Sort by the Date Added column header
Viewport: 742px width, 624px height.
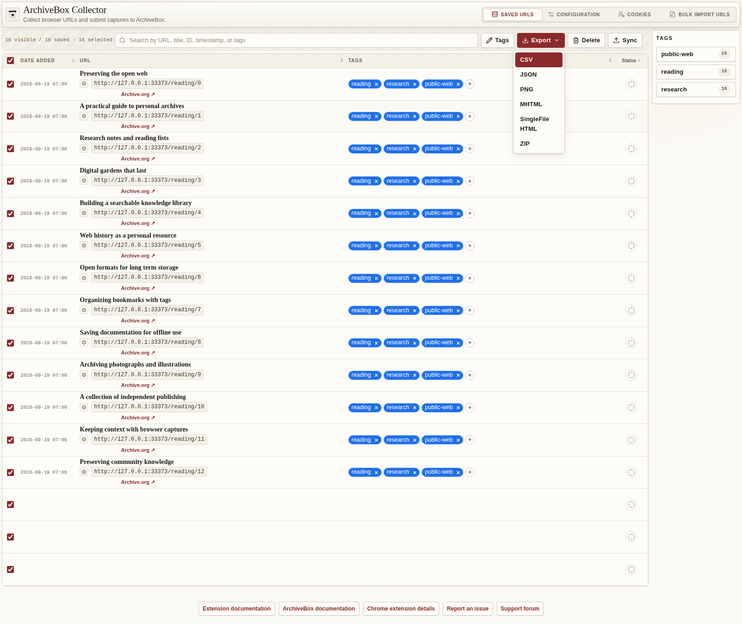click(x=38, y=60)
